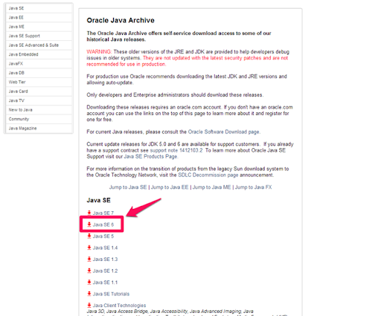Image resolution: width=381 pixels, height=316 pixels.
Task: Select Java SE Advanced & Suite in sidebar
Action: (x=39, y=45)
